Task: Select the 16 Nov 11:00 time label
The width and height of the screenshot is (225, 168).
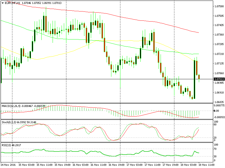Action: tap(99, 165)
